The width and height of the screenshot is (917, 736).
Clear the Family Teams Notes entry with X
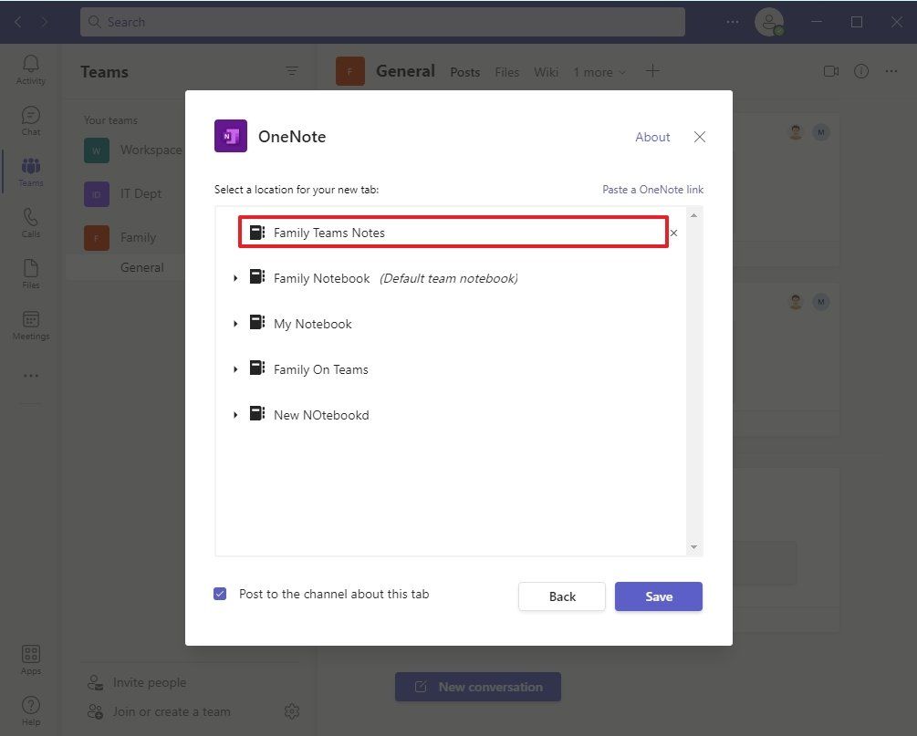click(x=673, y=233)
